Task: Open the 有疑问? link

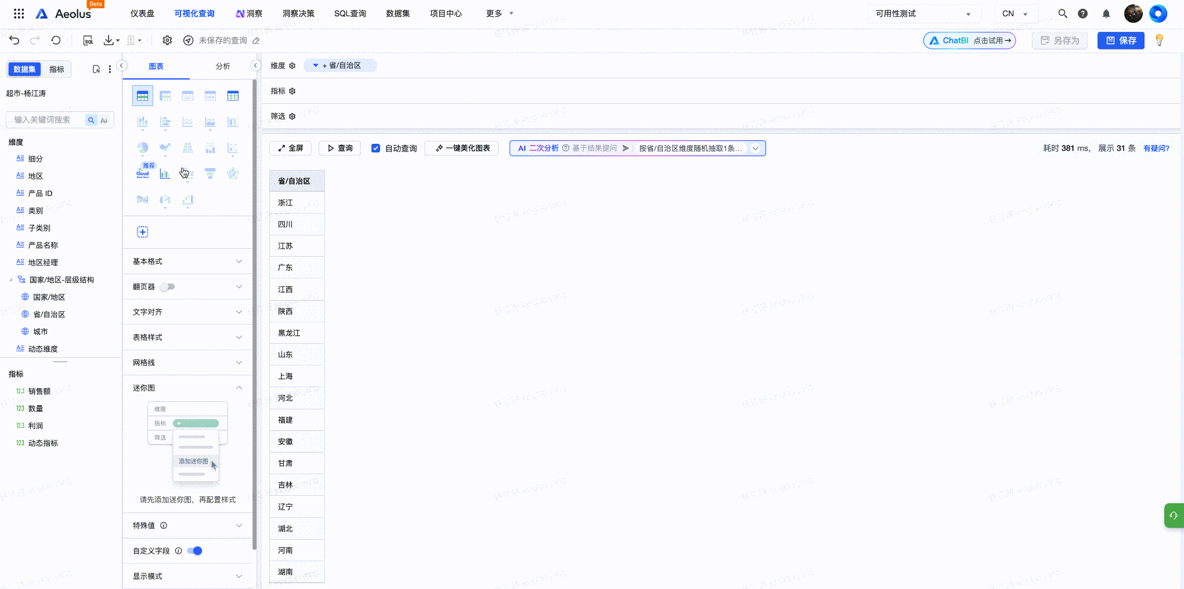Action: (1156, 148)
